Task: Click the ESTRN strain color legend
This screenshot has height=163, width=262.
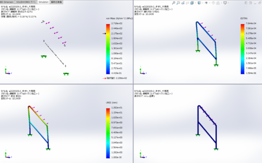Action: point(243,49)
